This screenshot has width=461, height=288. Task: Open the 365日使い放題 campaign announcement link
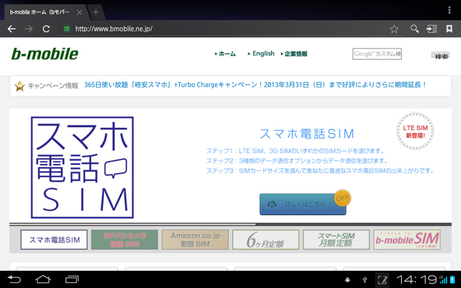coord(255,85)
